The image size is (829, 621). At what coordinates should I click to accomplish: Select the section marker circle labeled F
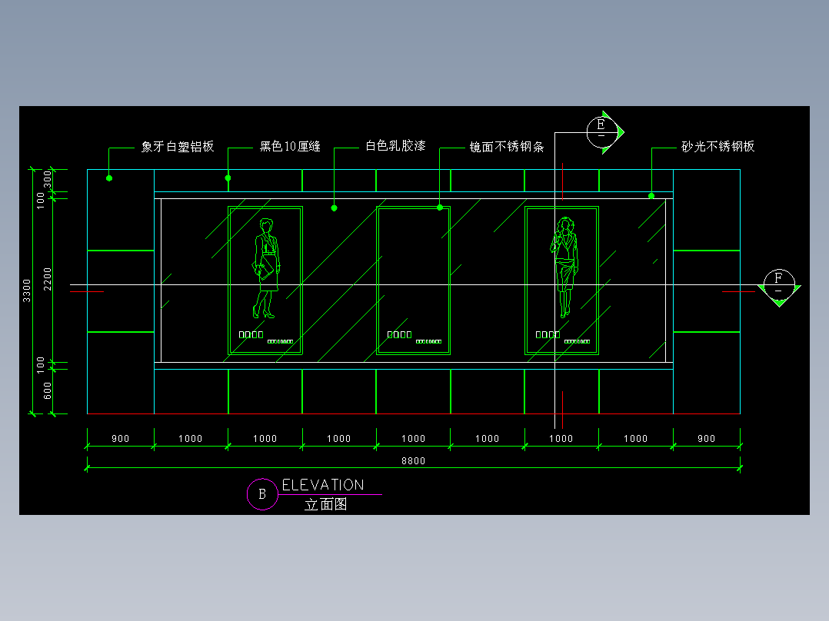point(779,284)
